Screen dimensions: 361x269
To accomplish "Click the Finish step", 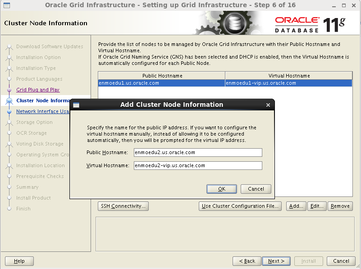I will tap(23, 209).
